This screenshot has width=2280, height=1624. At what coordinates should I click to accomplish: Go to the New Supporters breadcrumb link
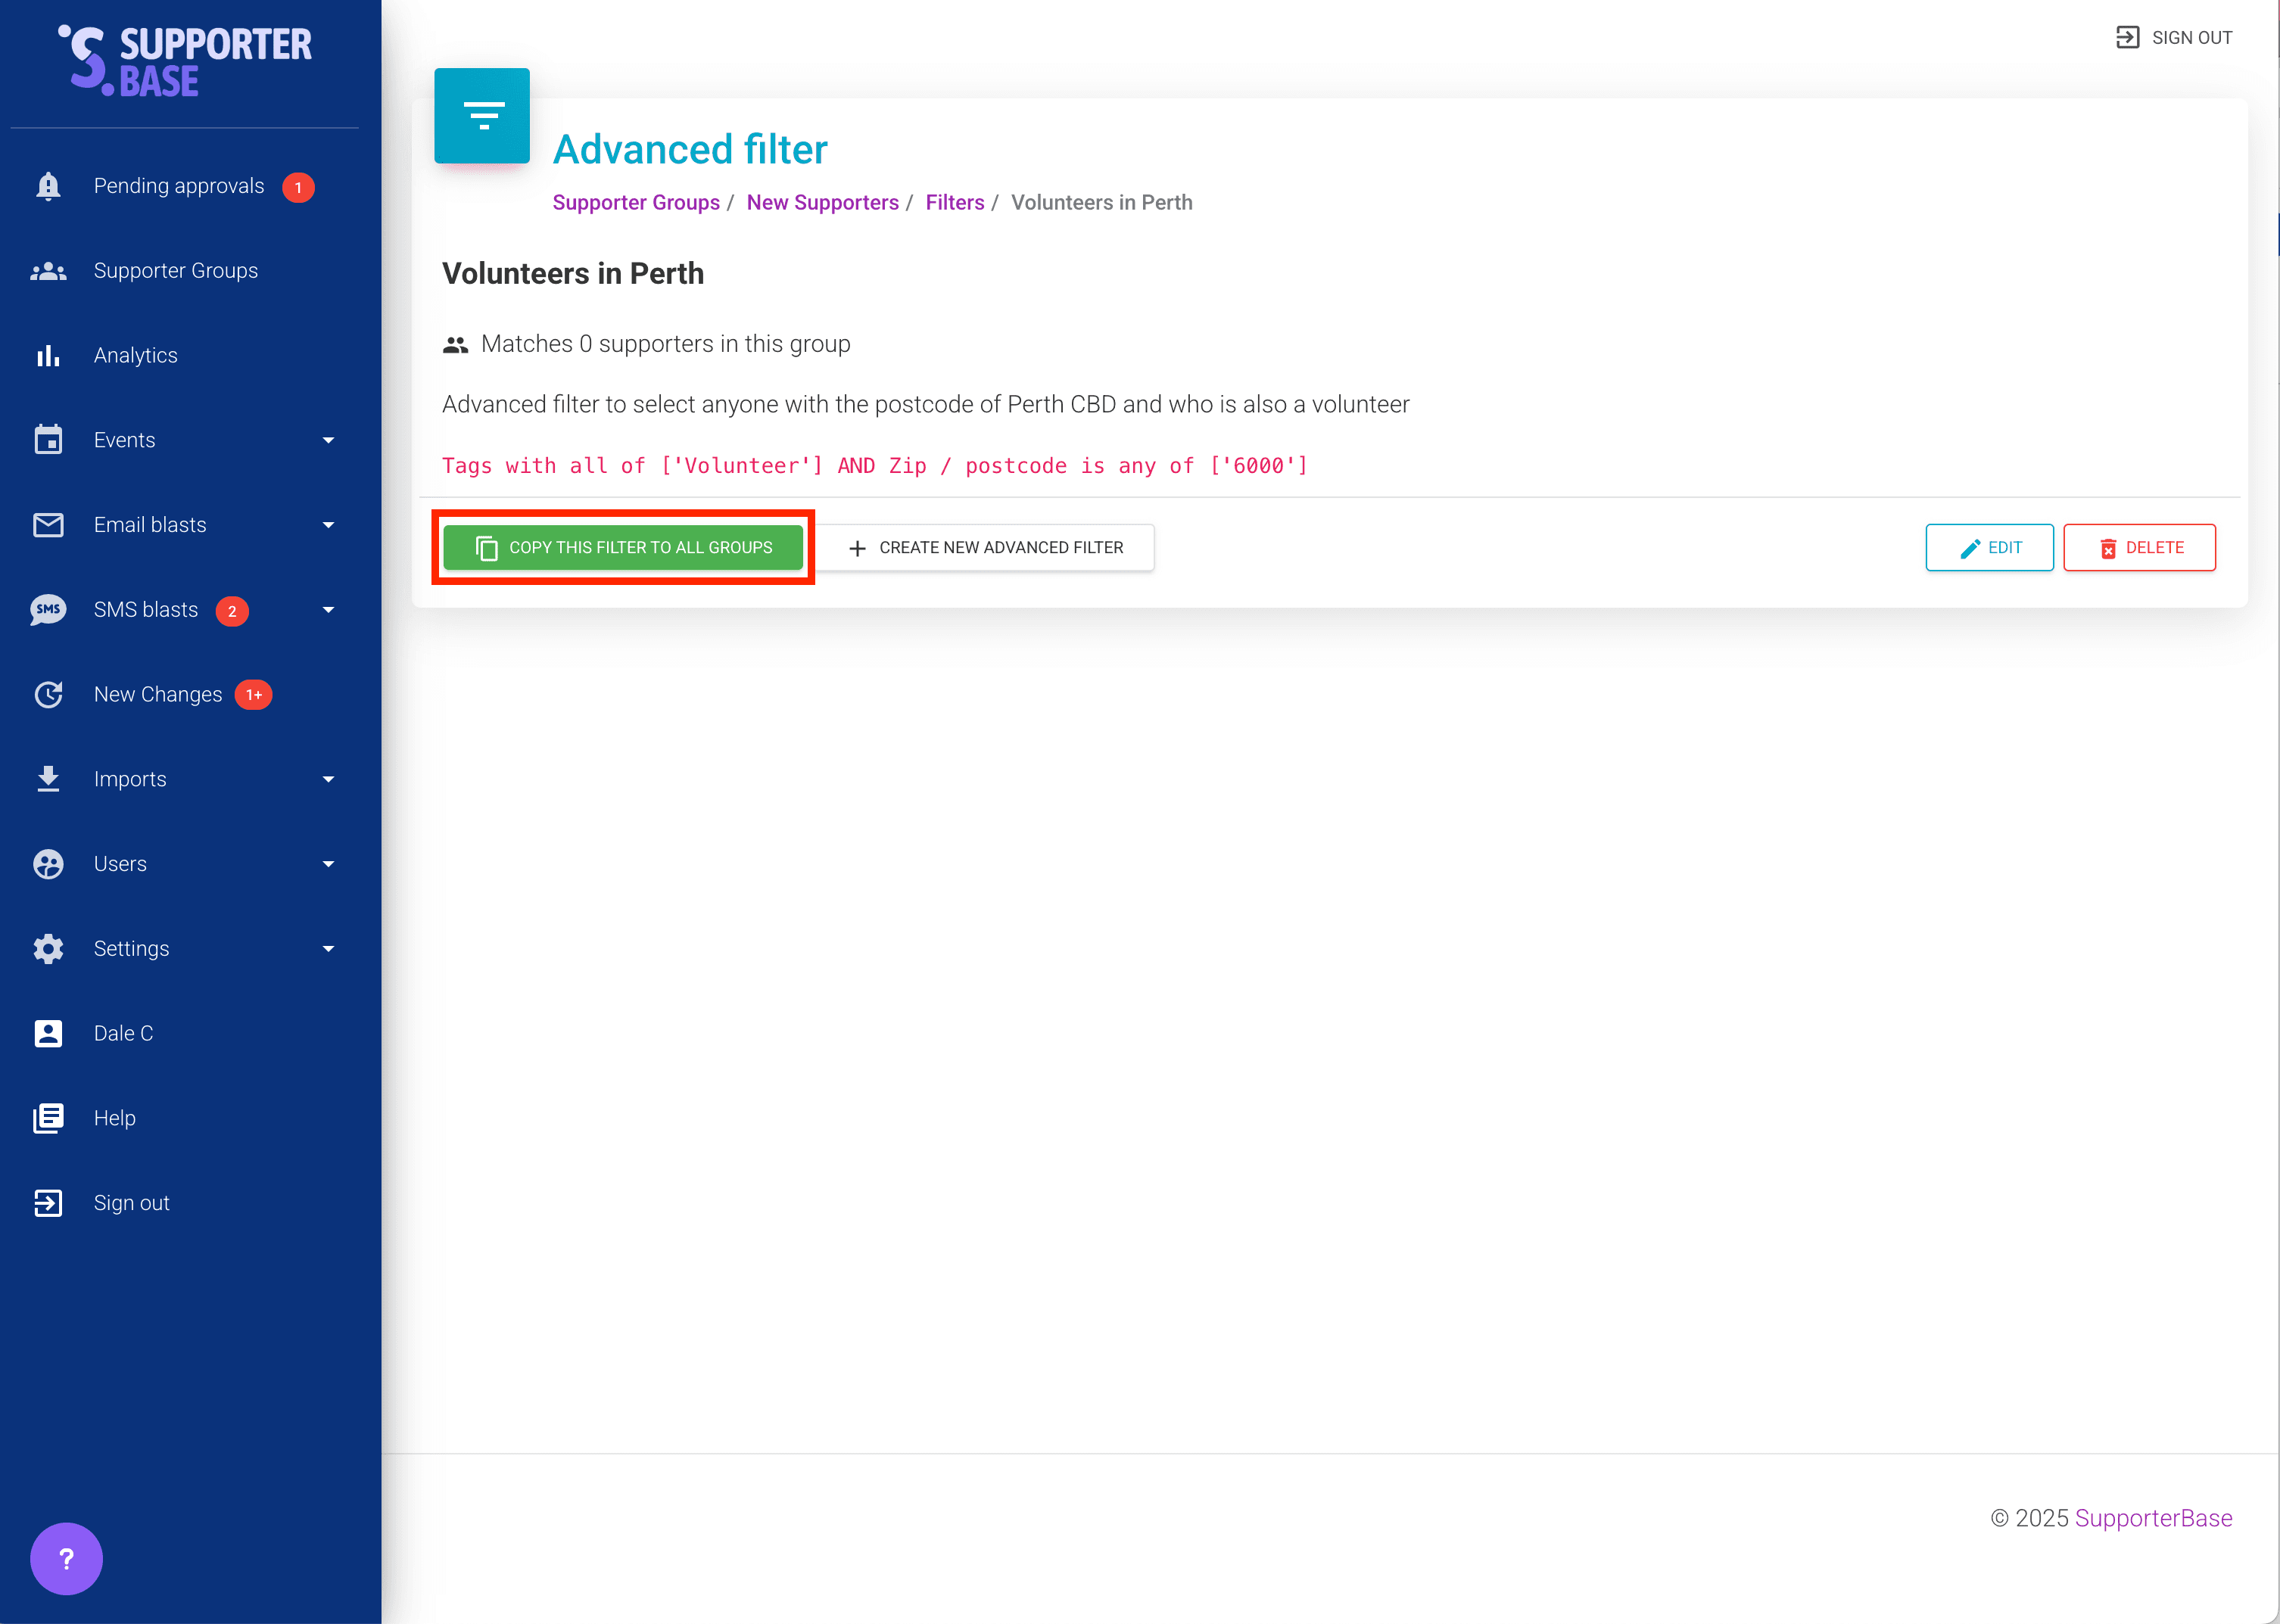822,203
